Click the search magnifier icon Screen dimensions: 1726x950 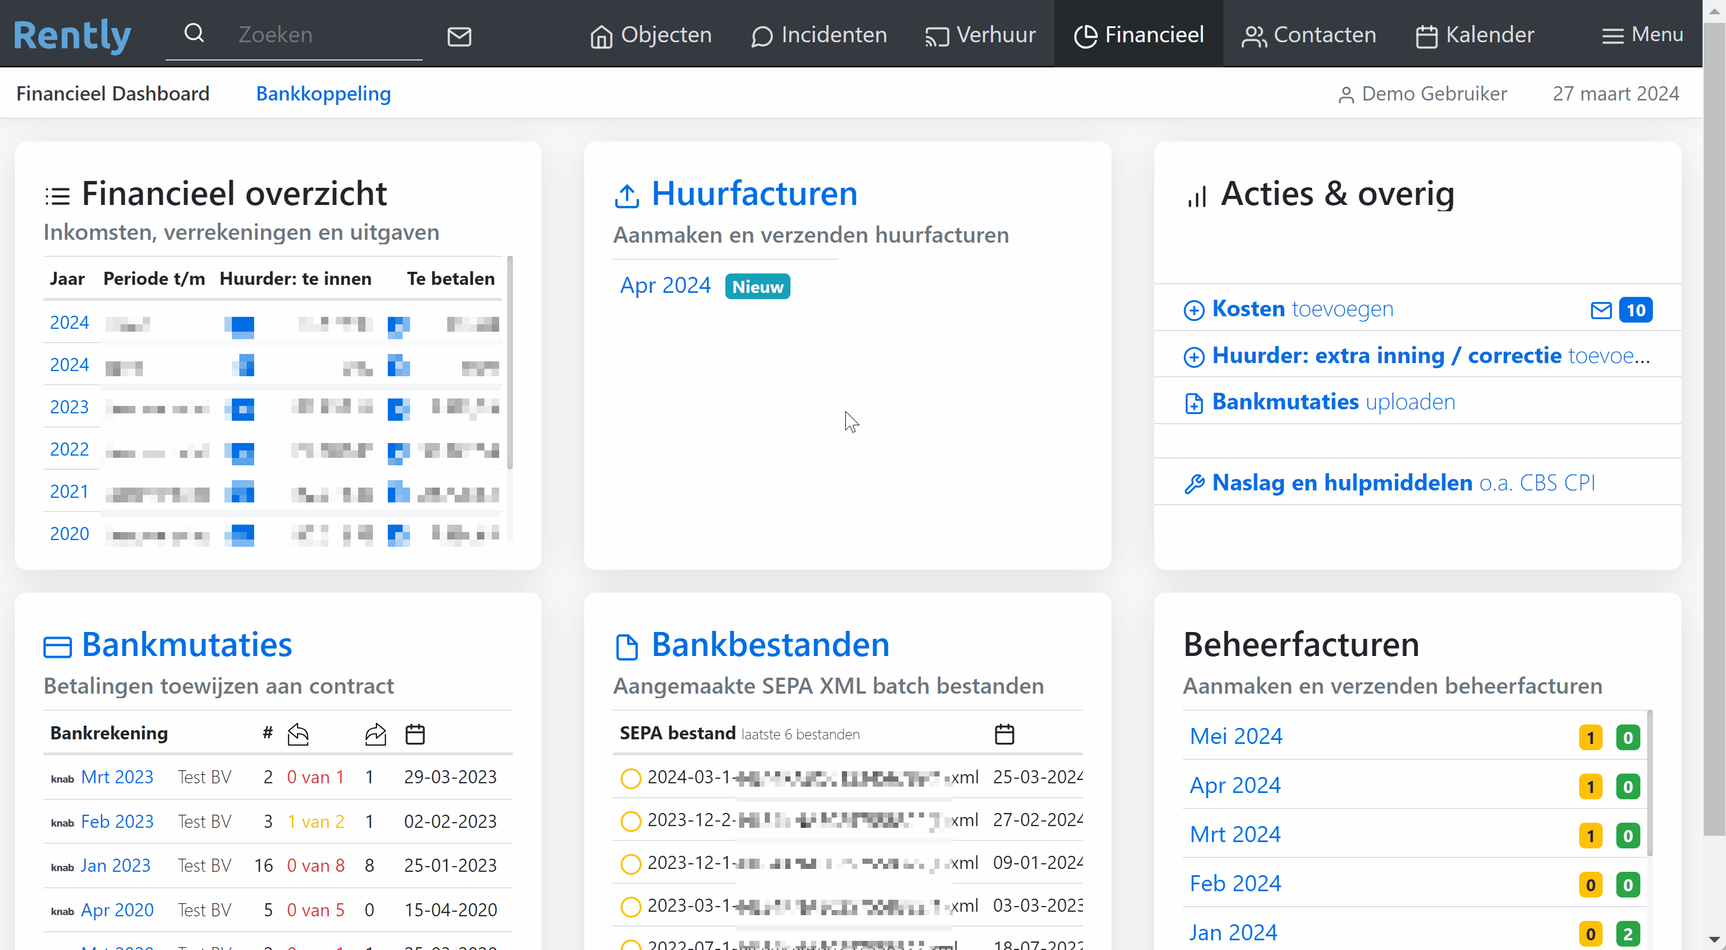pos(194,33)
